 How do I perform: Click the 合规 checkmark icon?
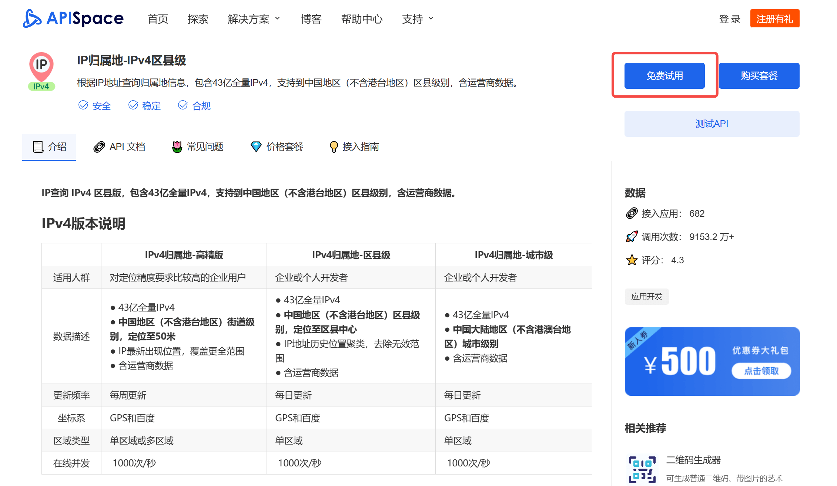tap(183, 105)
